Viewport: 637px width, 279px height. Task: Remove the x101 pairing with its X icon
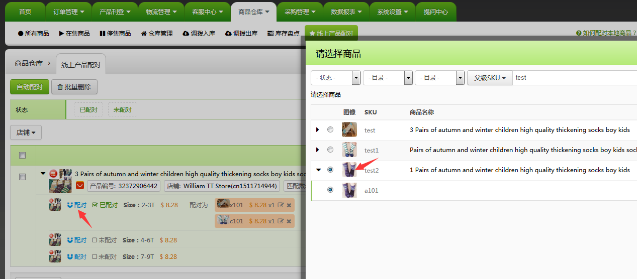coord(289,205)
